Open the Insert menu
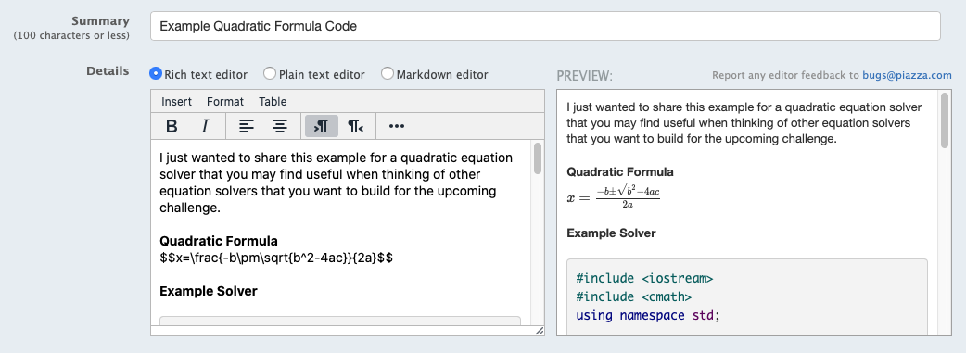This screenshot has height=353, width=966. (177, 102)
